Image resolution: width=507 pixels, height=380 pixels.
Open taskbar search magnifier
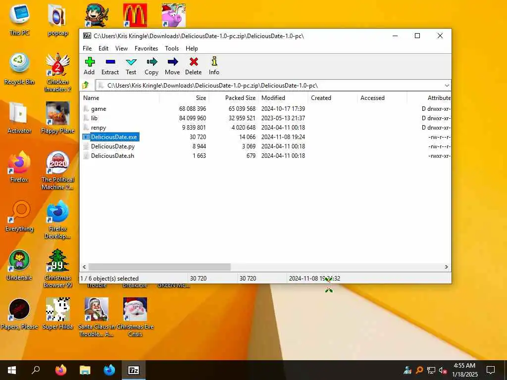[x=36, y=370]
